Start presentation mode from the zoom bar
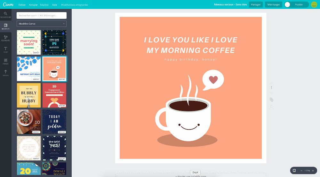The width and height of the screenshot is (320, 177). [x=294, y=171]
